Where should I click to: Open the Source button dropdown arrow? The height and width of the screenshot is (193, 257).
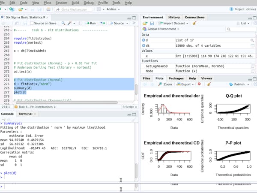(127, 23)
